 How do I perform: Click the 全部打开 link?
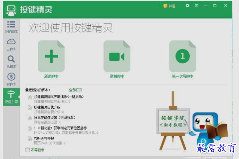click(76, 90)
